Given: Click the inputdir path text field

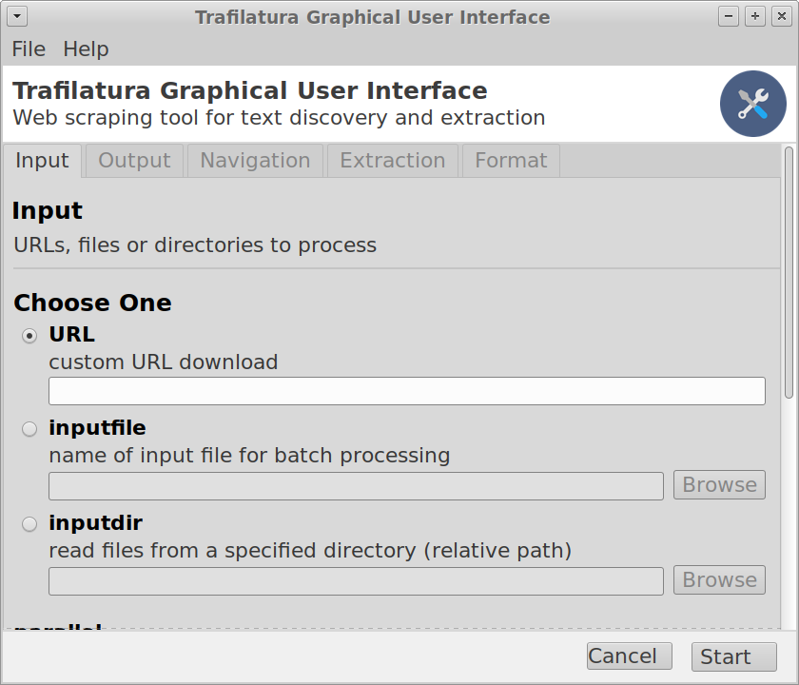Looking at the screenshot, I should coord(356,581).
